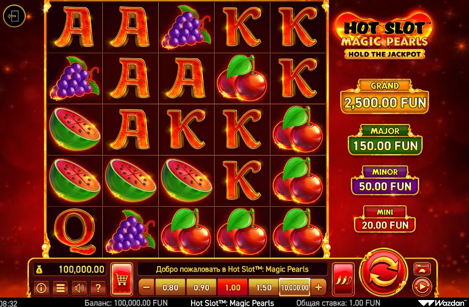Decrease the bet with the minus button
Viewport: 469px width, 307px height.
tap(146, 287)
